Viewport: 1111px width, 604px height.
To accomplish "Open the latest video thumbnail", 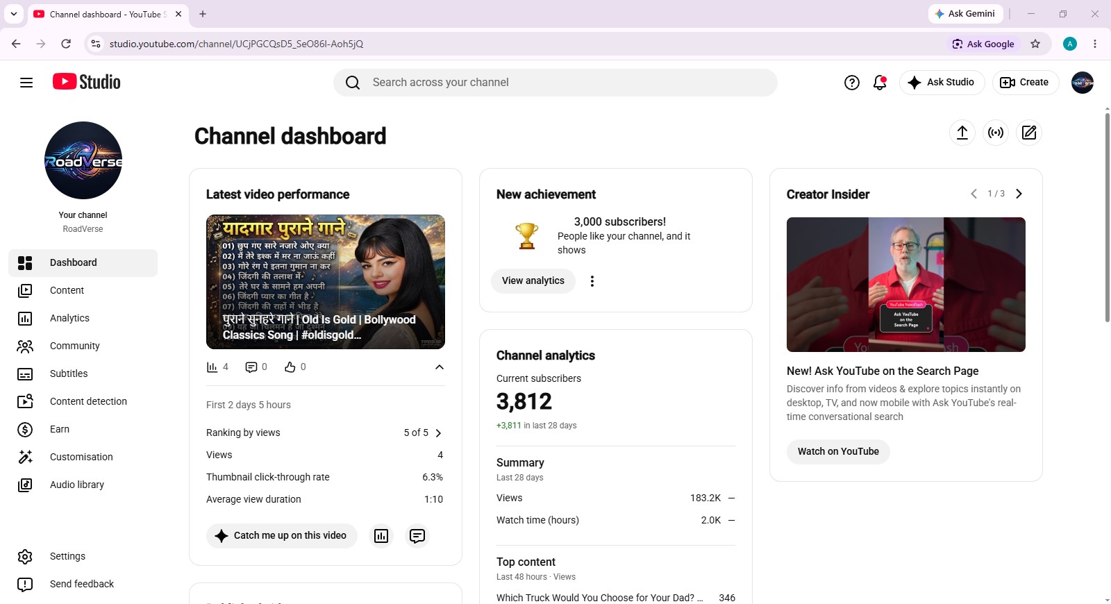I will pos(326,282).
